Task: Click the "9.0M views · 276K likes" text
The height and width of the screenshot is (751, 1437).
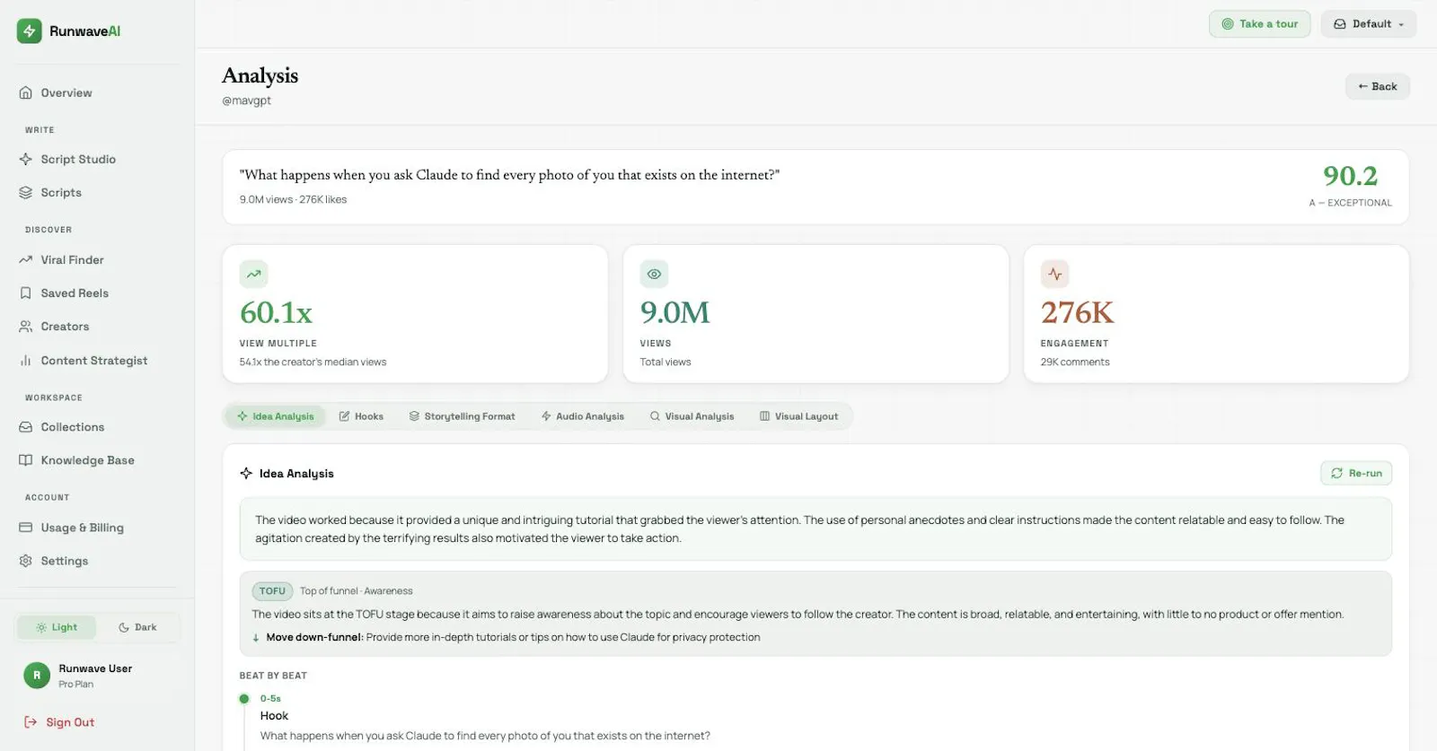Action: pyautogui.click(x=293, y=200)
